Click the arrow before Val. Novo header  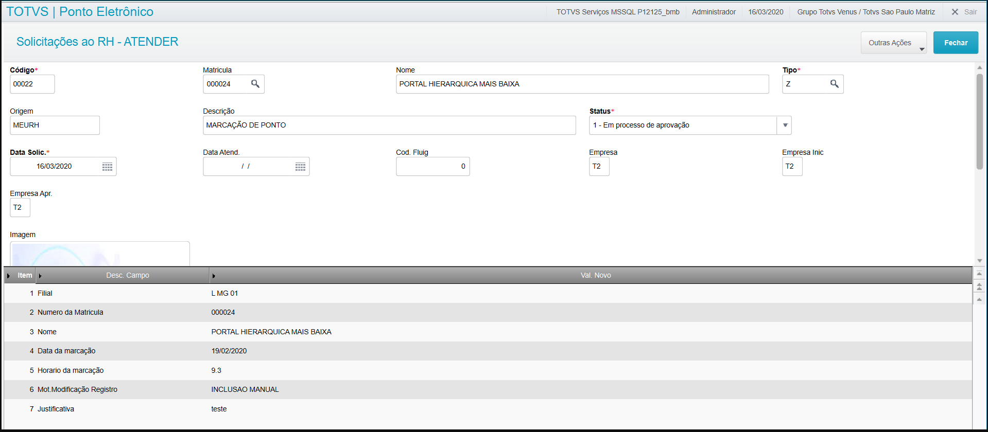click(x=214, y=276)
